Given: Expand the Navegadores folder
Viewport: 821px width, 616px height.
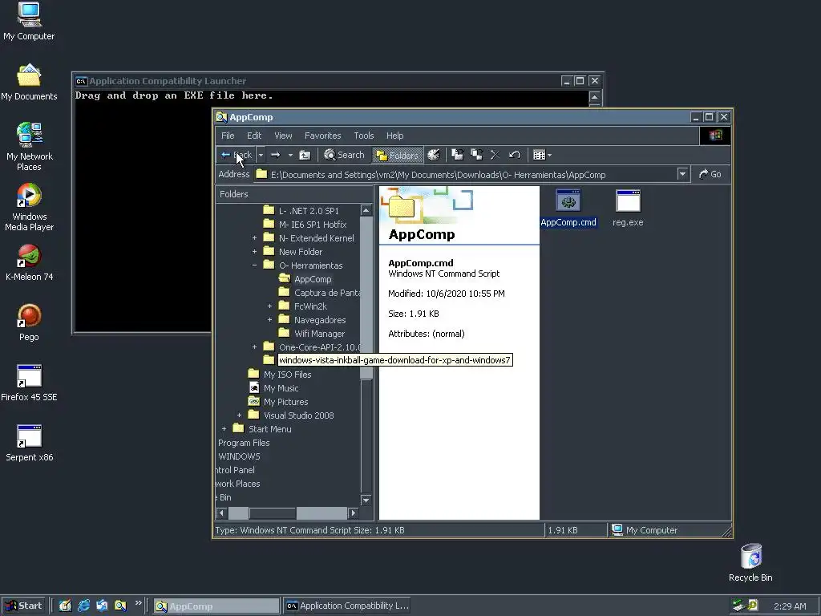Looking at the screenshot, I should pos(269,319).
